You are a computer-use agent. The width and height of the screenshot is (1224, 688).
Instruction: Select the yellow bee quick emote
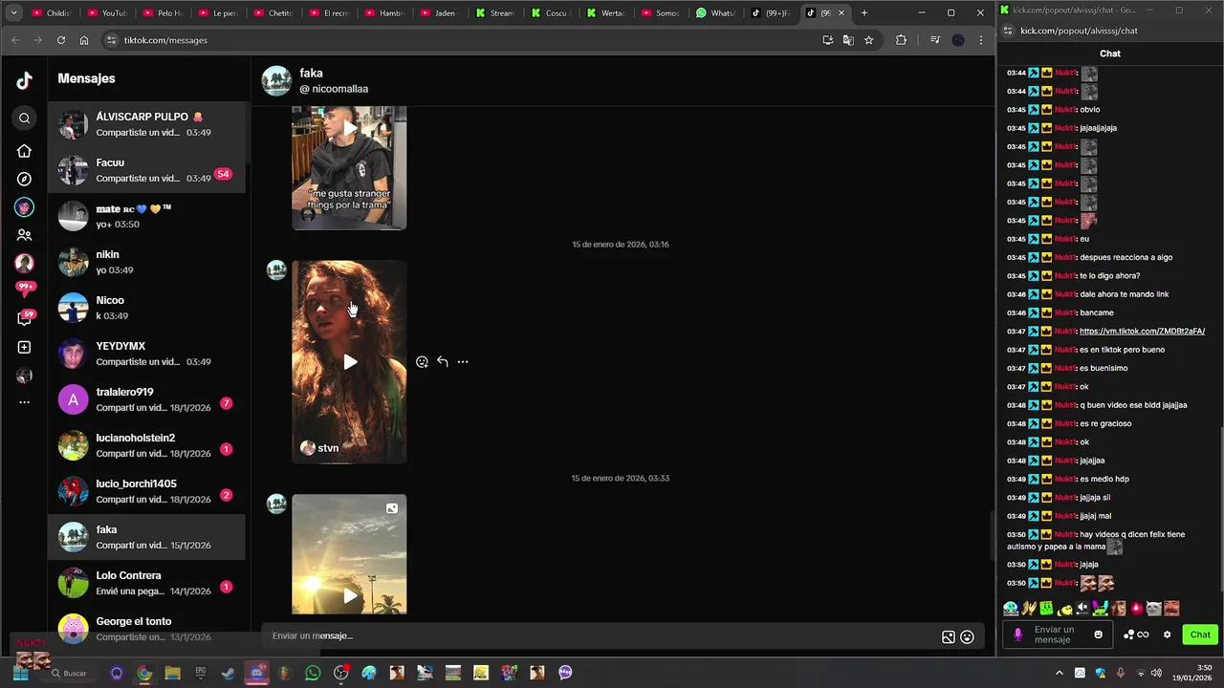tap(1065, 609)
